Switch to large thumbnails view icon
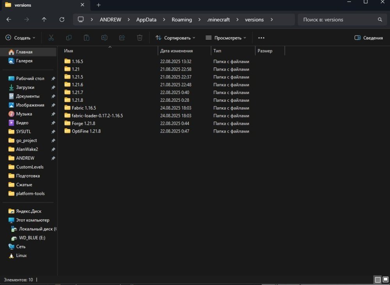This screenshot has height=285, width=390. (x=386, y=280)
